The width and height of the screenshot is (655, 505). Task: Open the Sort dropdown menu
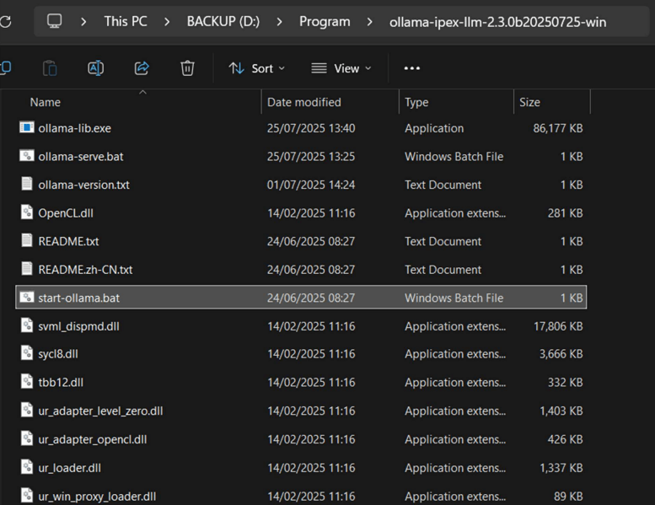pos(257,68)
